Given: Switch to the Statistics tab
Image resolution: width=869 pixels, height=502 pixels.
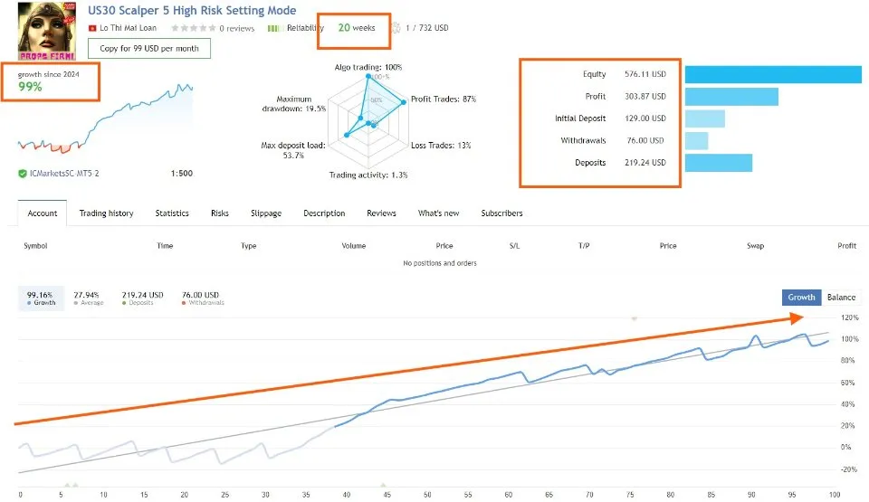Looking at the screenshot, I should [172, 213].
